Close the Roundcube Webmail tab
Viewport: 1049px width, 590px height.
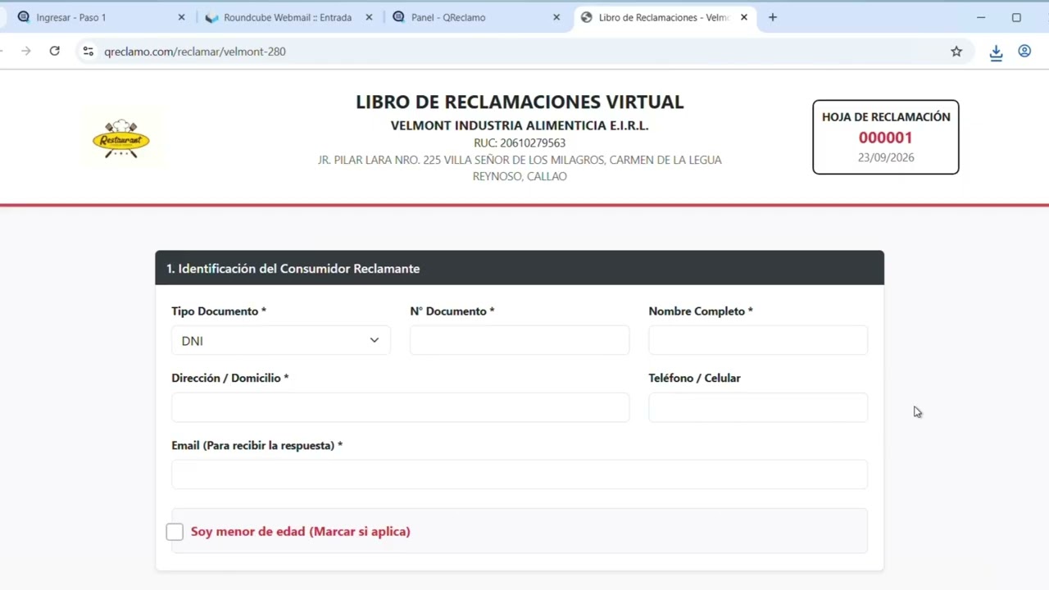pyautogui.click(x=369, y=17)
